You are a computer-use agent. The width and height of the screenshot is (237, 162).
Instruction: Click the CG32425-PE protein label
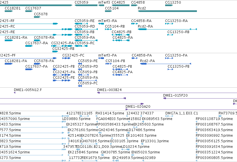pos(64,78)
